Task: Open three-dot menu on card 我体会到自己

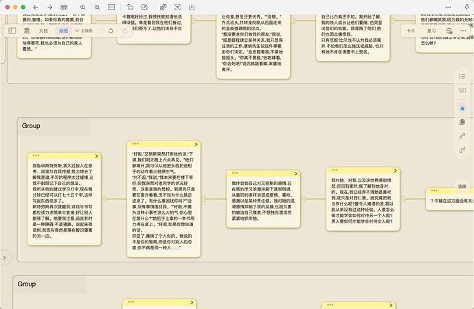Action: (x=235, y=173)
